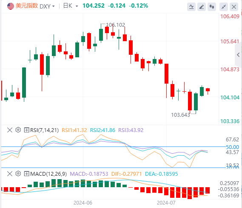This screenshot has height=208, width=242.
Task: Click the RSI(7,14,21) indicator label
Action: [45, 130]
